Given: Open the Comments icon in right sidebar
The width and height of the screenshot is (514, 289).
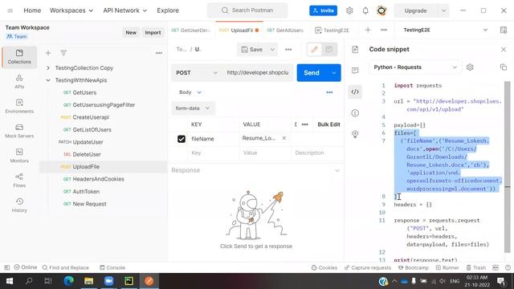Looking at the screenshot, I should 355,71.
